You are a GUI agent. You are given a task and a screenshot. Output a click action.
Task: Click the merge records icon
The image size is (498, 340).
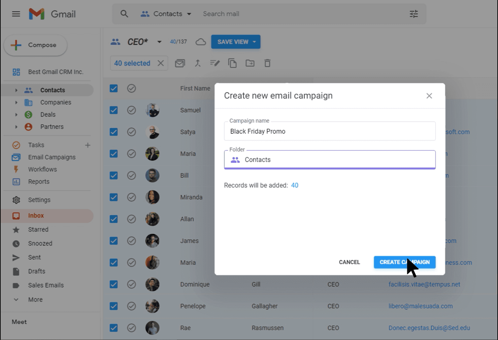(x=197, y=63)
